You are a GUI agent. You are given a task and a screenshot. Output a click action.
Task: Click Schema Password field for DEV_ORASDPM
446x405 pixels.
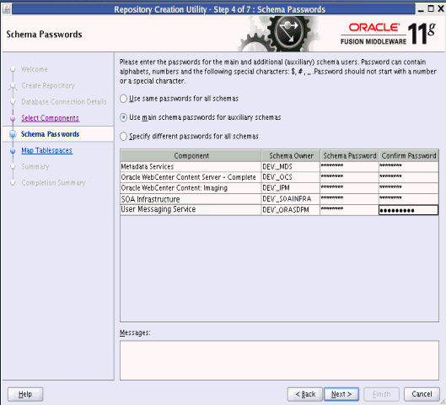pyautogui.click(x=349, y=210)
